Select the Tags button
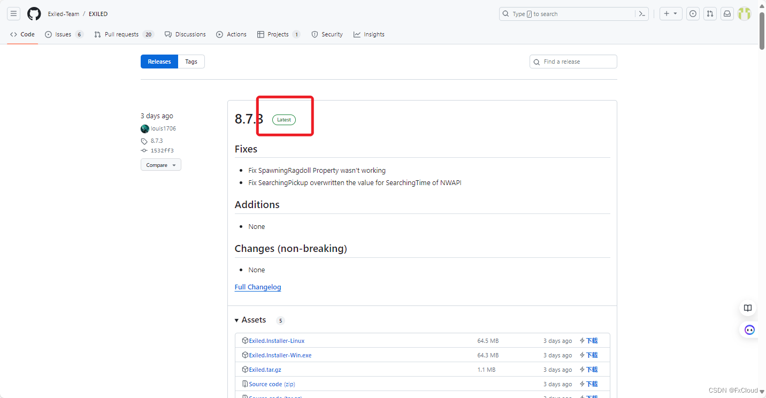 pyautogui.click(x=191, y=62)
